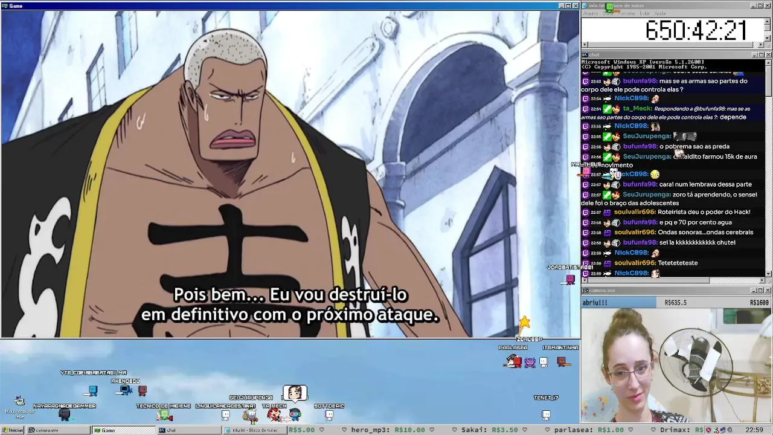This screenshot has height=435, width=773.
Task: Select the Game taskbar button
Action: [x=123, y=430]
